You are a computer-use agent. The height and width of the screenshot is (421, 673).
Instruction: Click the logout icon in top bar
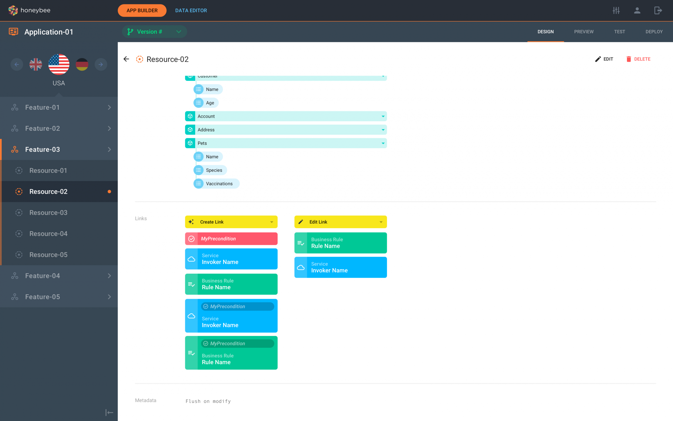(x=658, y=11)
